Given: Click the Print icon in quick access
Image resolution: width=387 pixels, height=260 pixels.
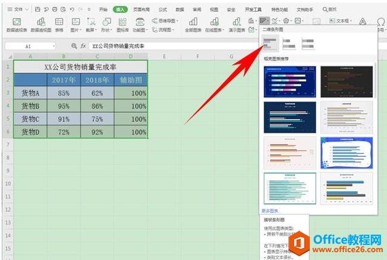Looking at the screenshot, I should 54,10.
